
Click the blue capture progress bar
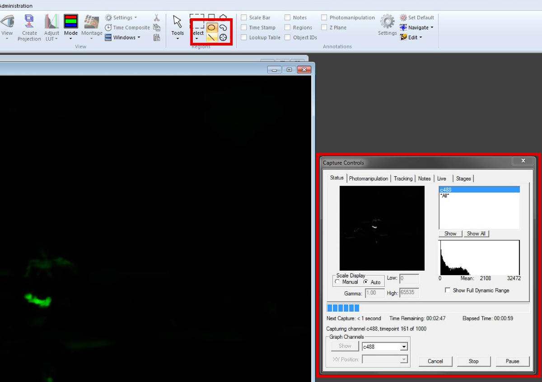coord(343,308)
